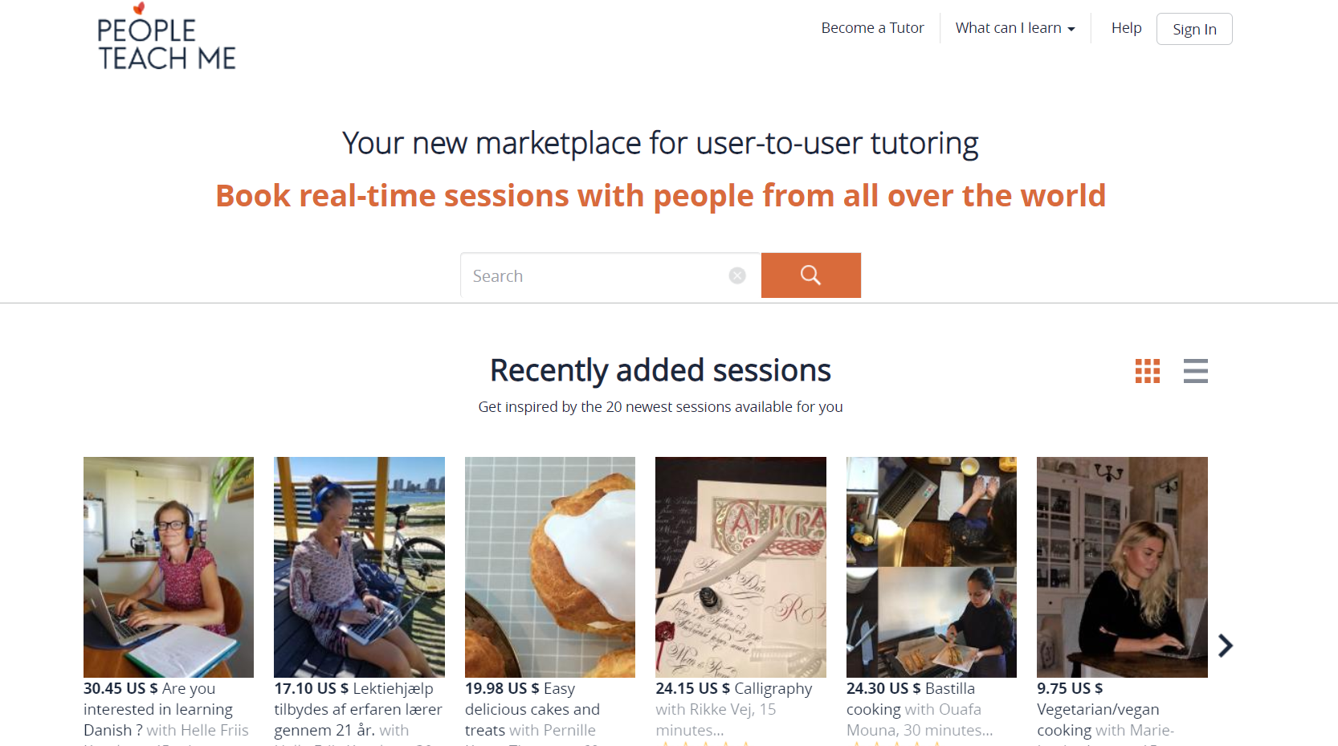1338x746 pixels.
Task: Switch to list view layout
Action: [1195, 371]
